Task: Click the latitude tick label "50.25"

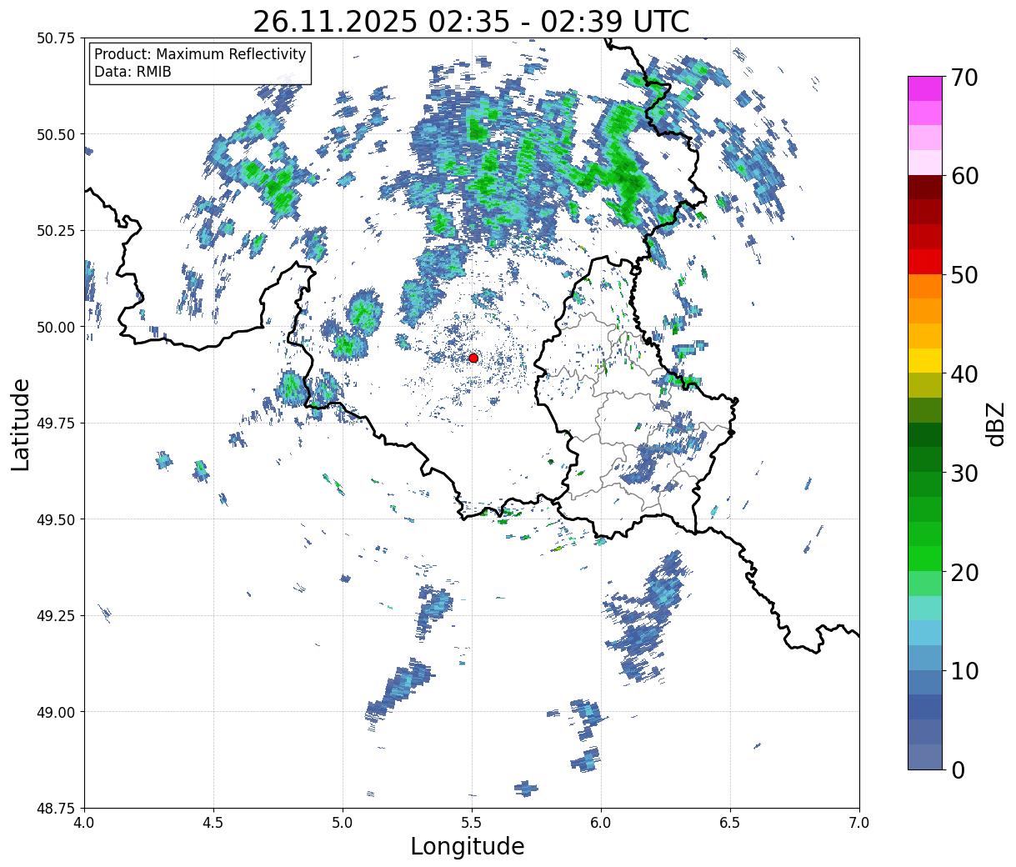Action: point(56,231)
